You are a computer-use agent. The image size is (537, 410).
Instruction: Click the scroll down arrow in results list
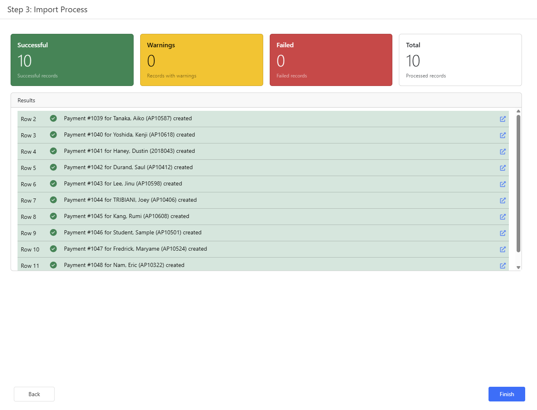(518, 267)
